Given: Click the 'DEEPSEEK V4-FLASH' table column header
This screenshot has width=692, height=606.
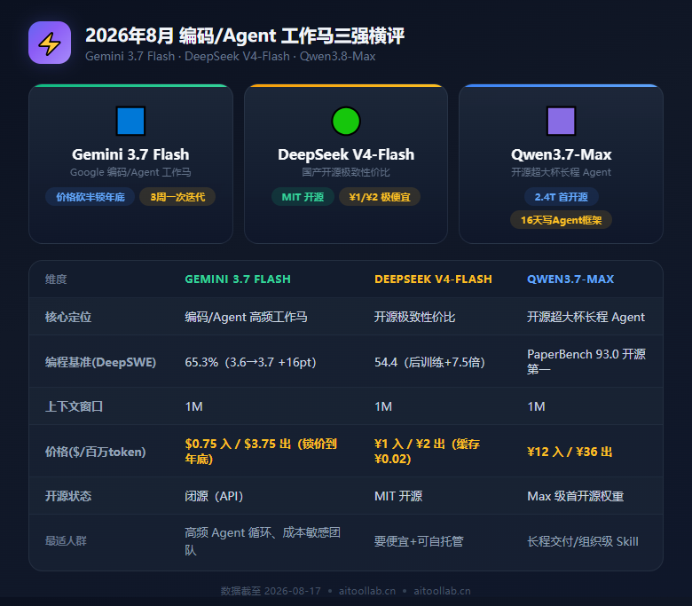Looking at the screenshot, I should point(433,279).
